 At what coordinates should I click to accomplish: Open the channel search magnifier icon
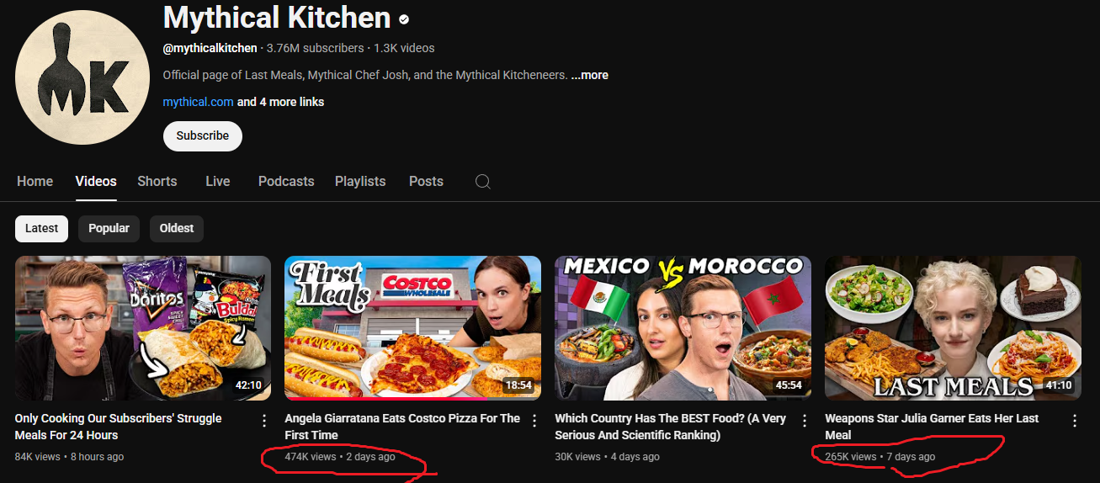click(x=482, y=182)
